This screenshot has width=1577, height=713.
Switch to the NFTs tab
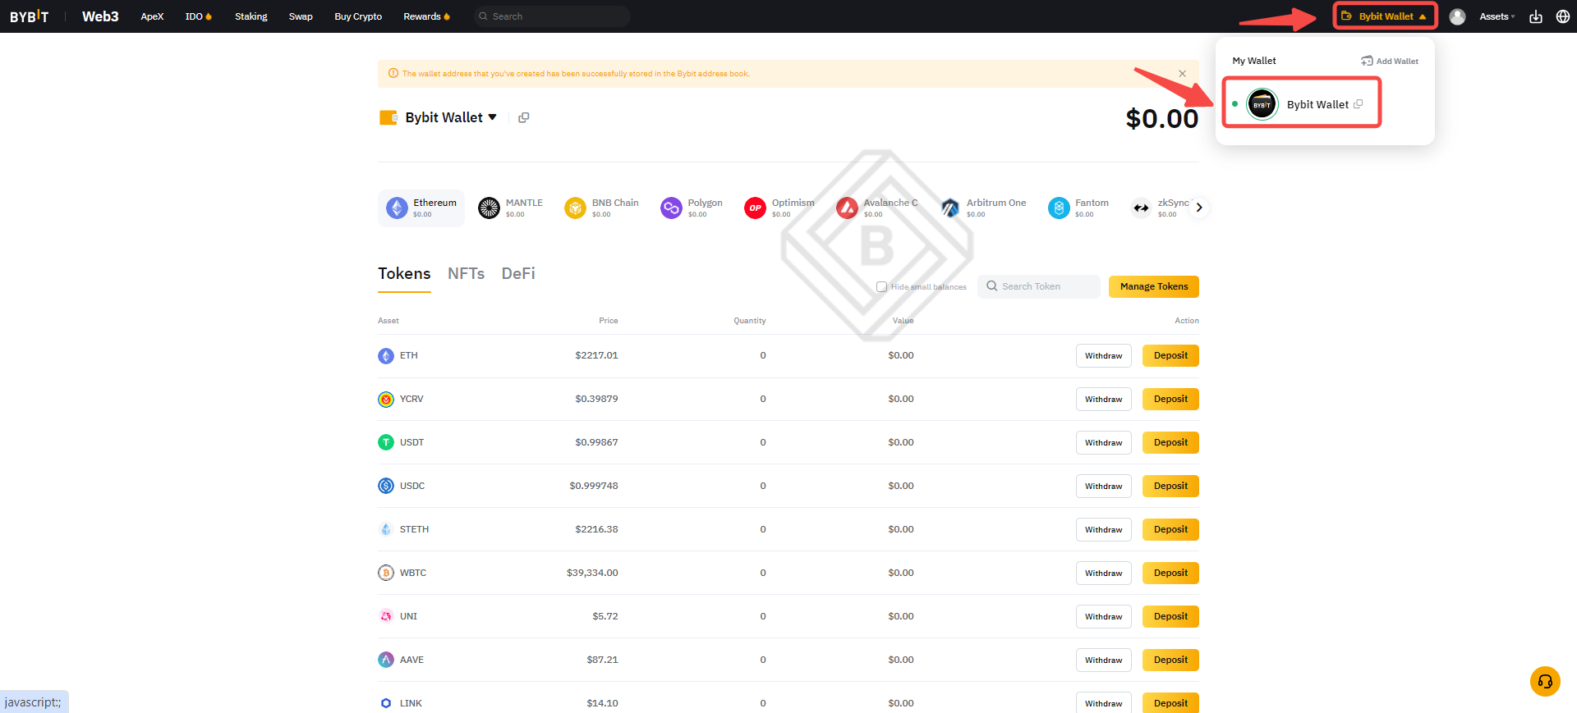coord(466,274)
